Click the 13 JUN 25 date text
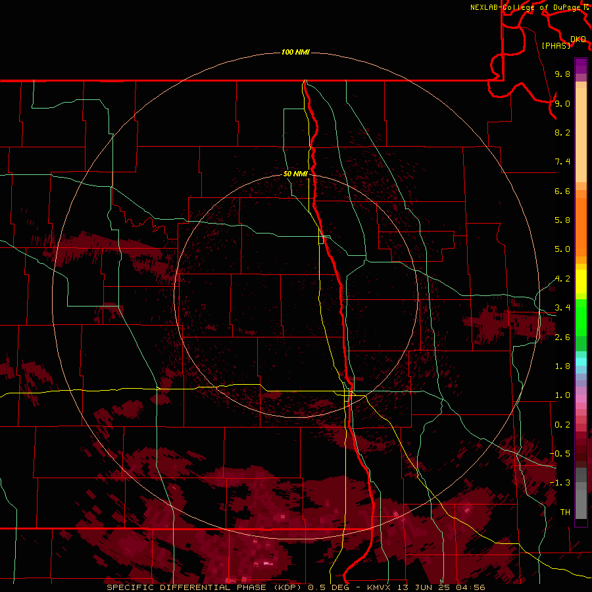This screenshot has height=592, width=592. [x=425, y=587]
